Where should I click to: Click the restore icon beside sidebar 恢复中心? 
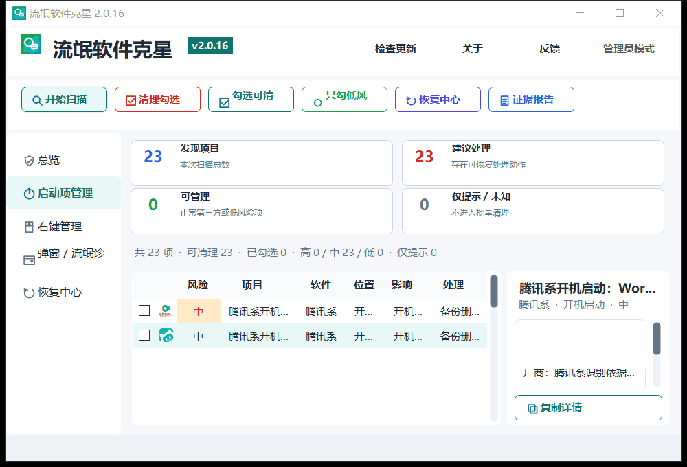tap(29, 293)
